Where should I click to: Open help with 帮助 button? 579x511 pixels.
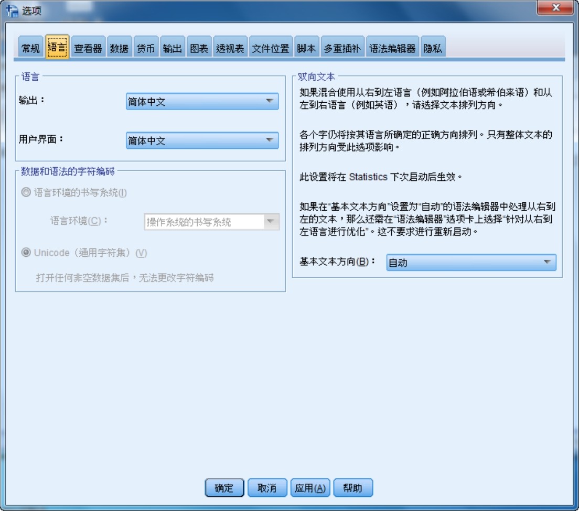tap(353, 488)
